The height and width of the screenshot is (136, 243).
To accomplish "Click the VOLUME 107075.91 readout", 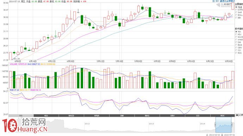I will pyautogui.click(x=18, y=64).
